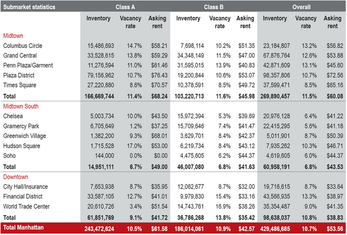Click the red Downtown section heading
Screen dimensions: 347x235
(x=17, y=176)
